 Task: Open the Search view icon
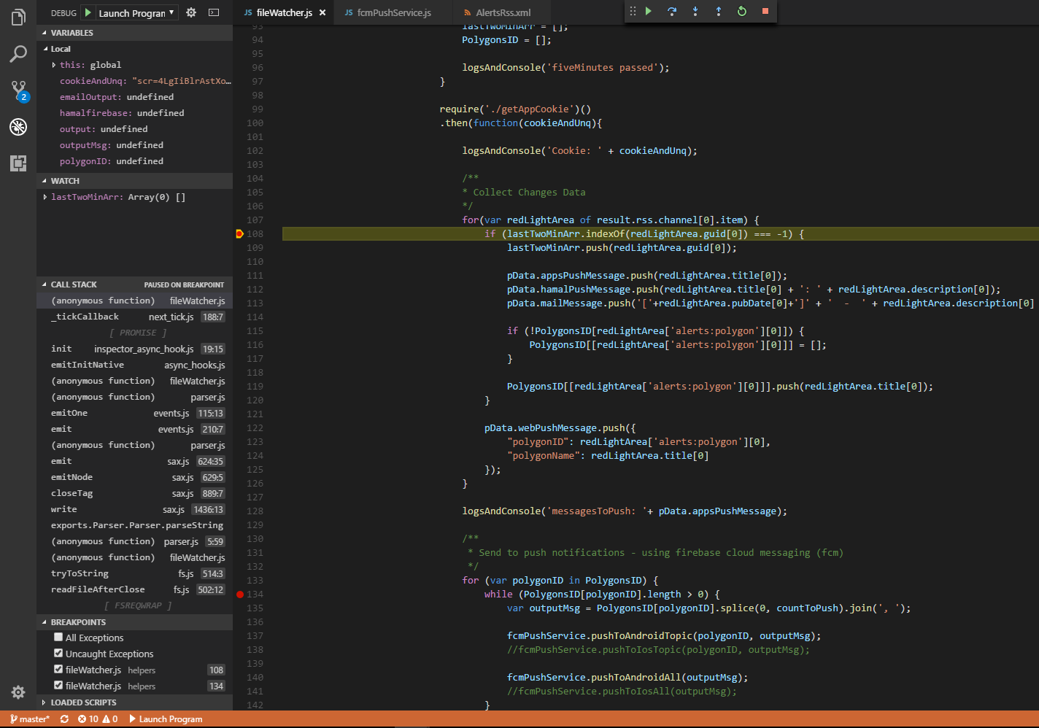coord(18,53)
